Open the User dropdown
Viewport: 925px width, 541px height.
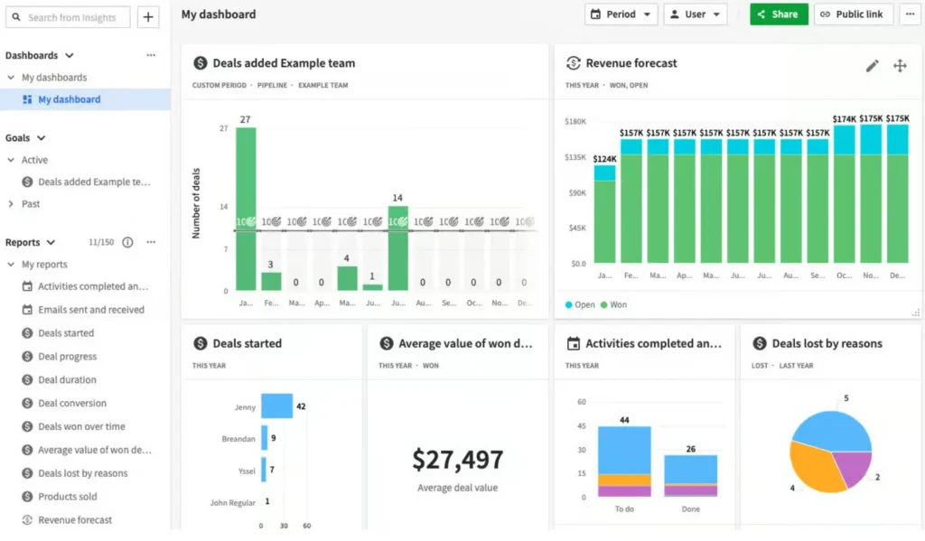(695, 14)
